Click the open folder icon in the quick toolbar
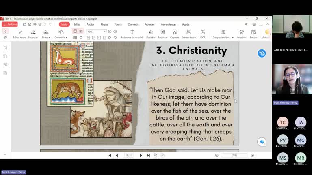 point(24,24)
